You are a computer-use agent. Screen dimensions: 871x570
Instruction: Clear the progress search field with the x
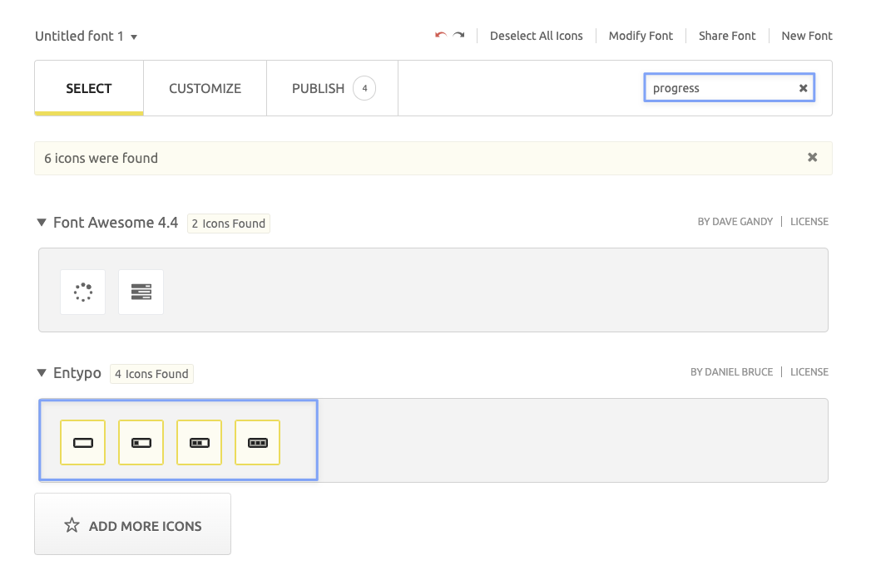802,87
